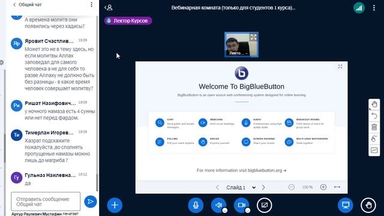
Task: Click the name Яровит Счастлив...
Action: pyautogui.click(x=49, y=41)
